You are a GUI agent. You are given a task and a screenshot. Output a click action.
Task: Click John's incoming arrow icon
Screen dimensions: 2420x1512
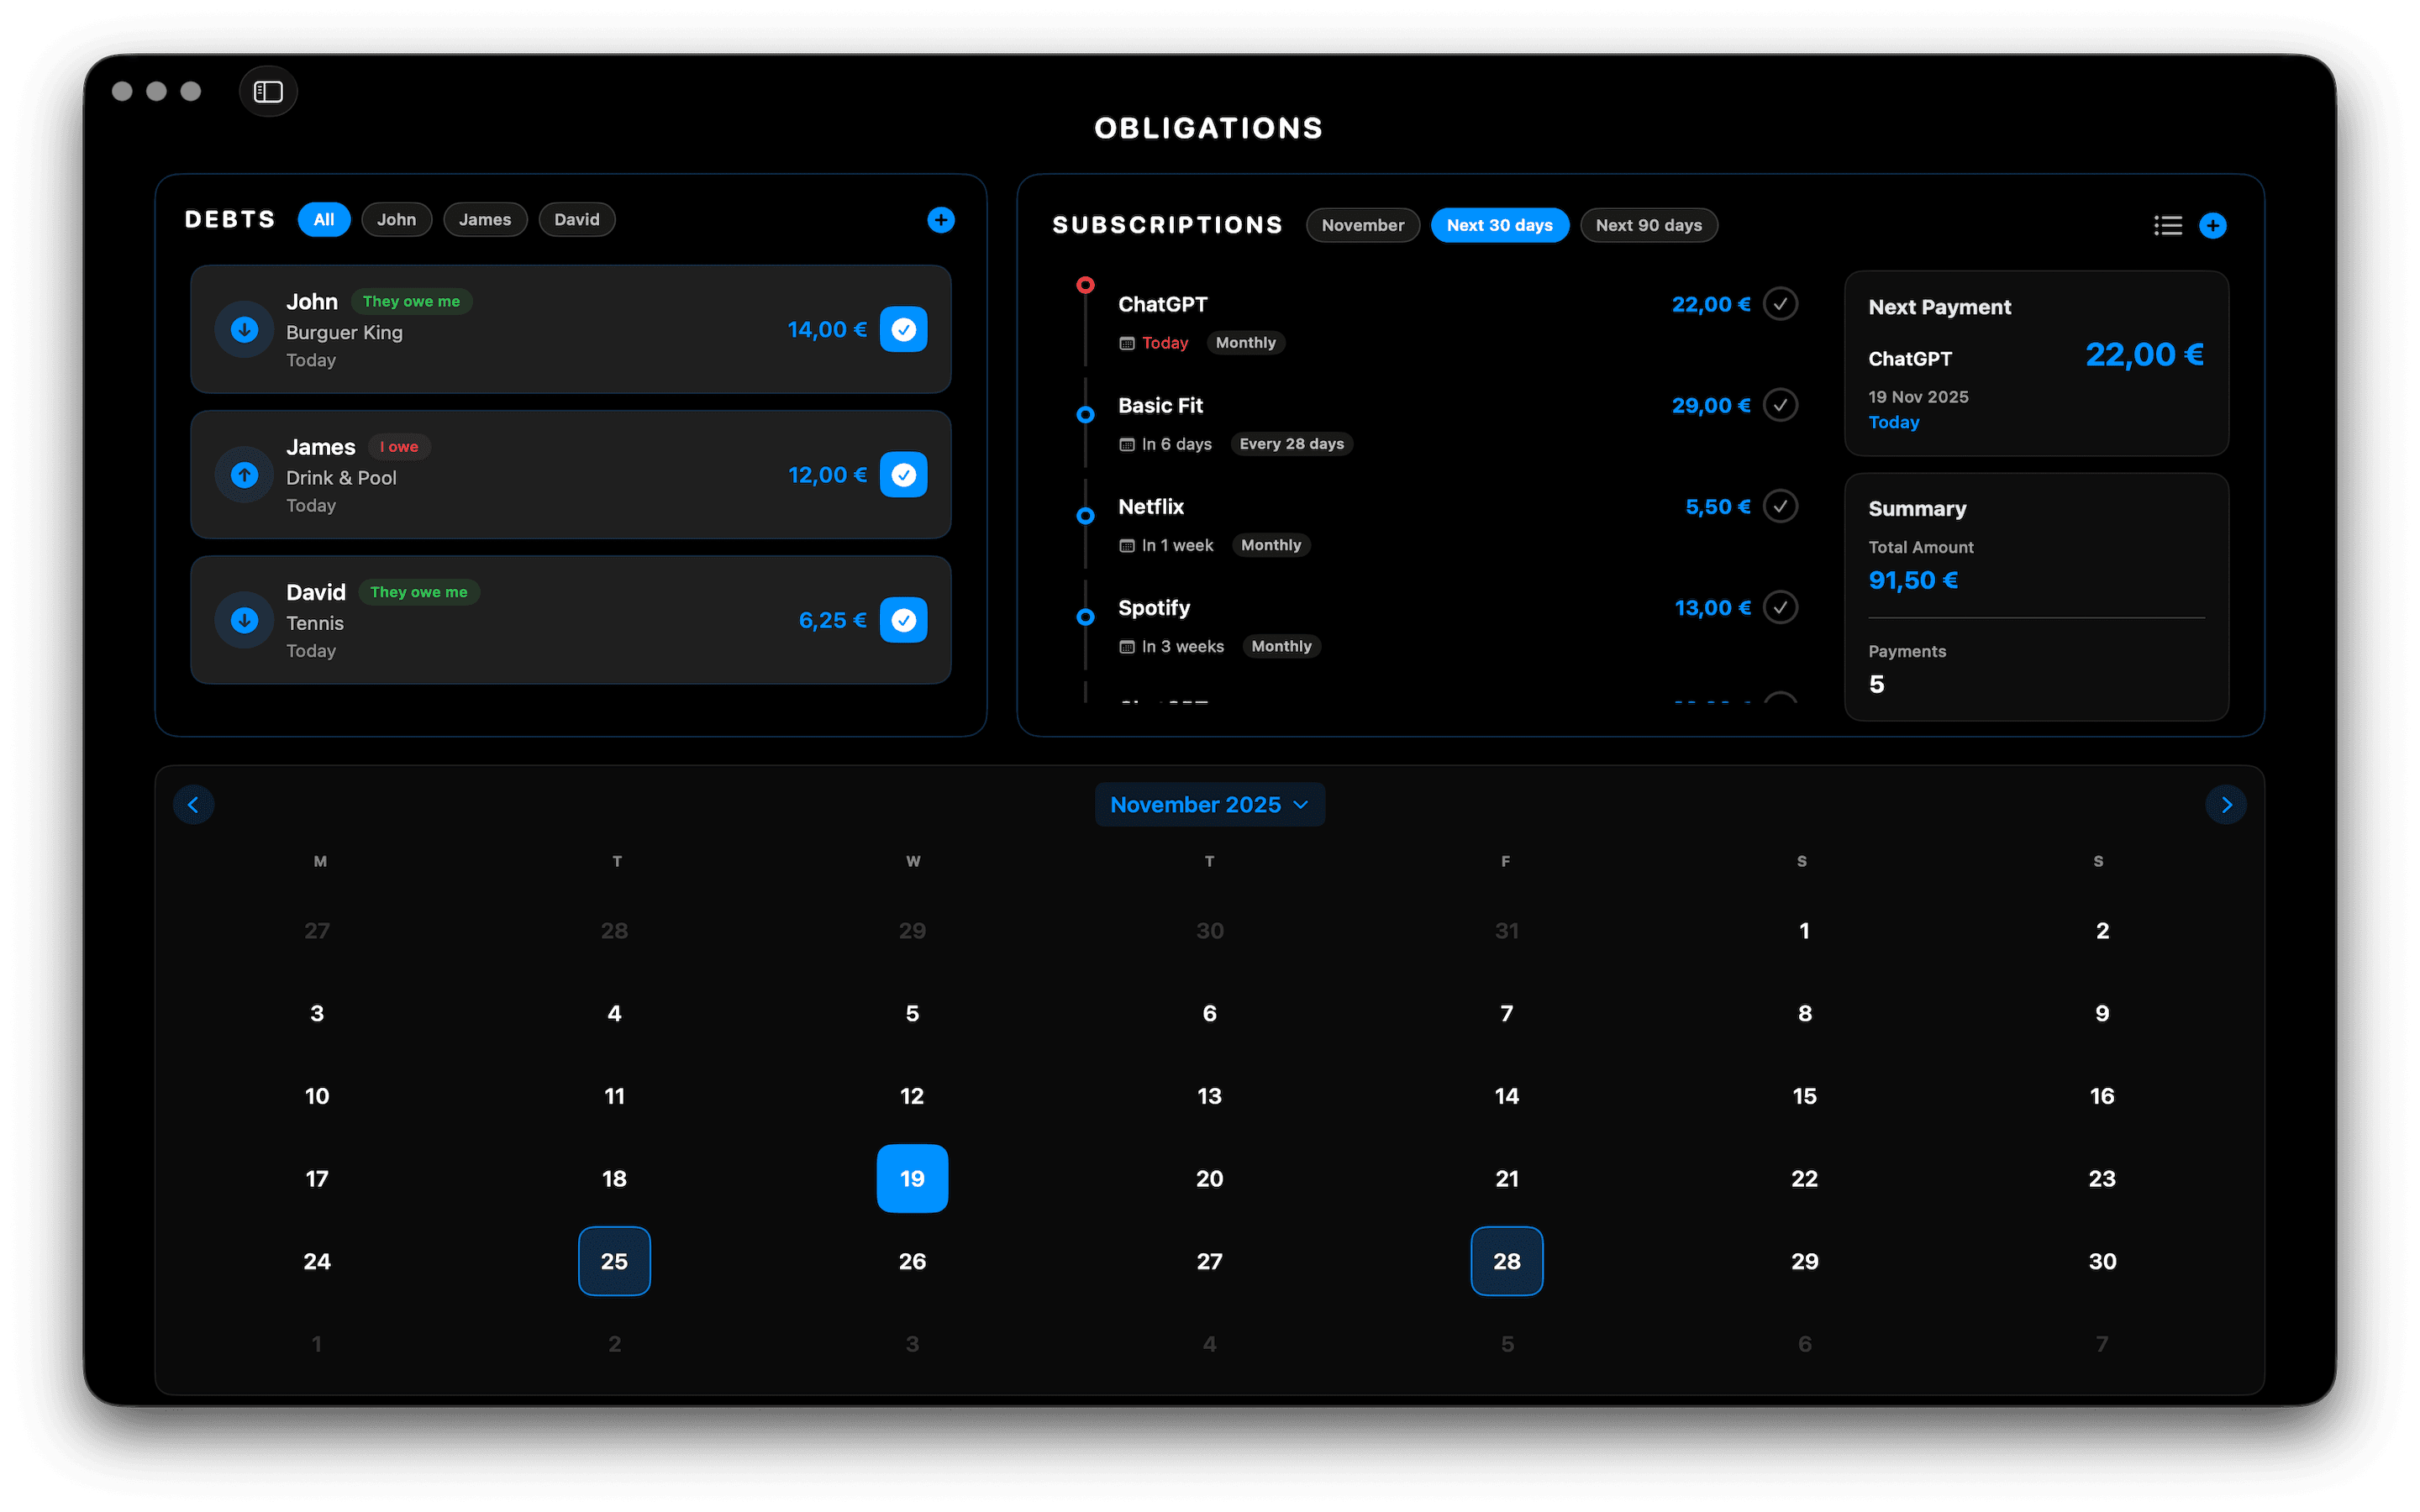pos(245,329)
